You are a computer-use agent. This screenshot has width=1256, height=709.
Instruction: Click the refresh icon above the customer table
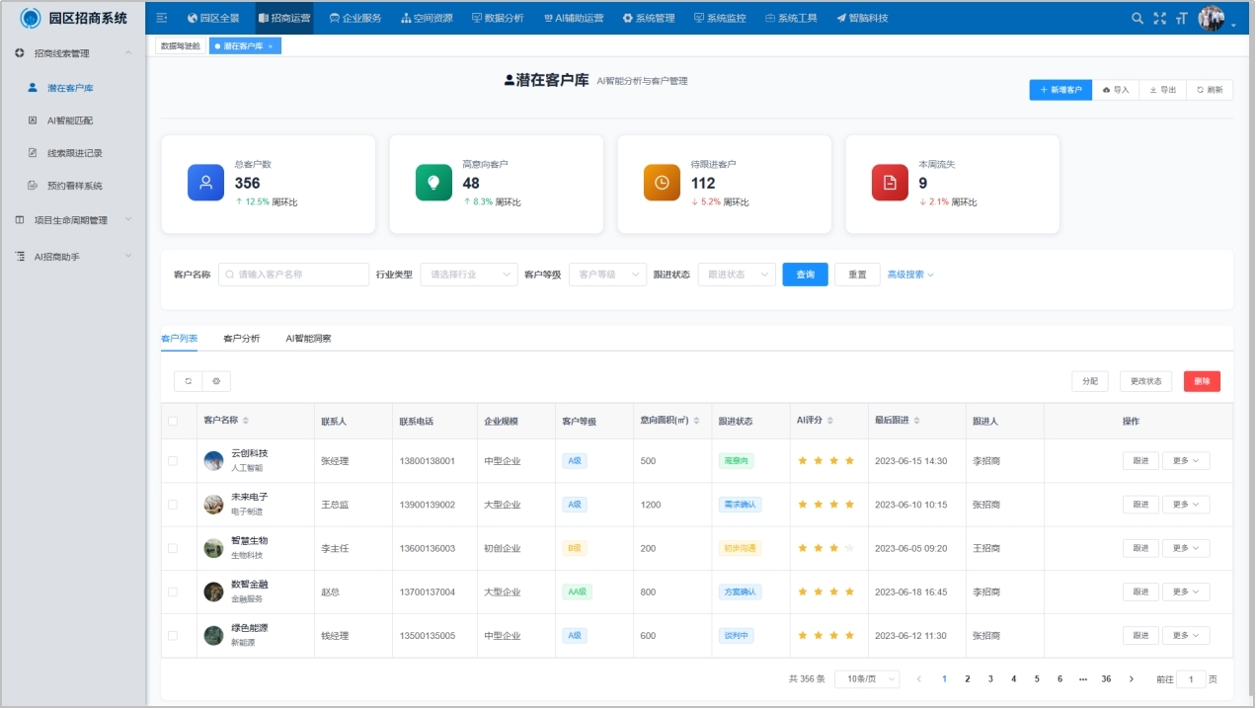(x=188, y=381)
